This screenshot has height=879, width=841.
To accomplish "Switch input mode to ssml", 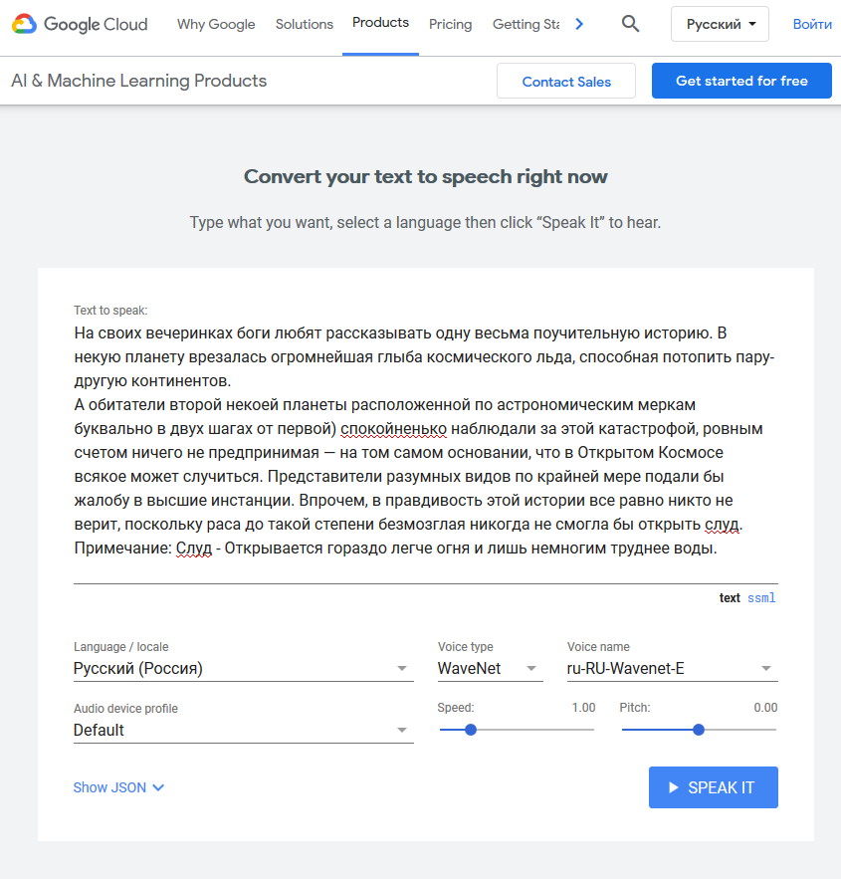I will (x=761, y=598).
